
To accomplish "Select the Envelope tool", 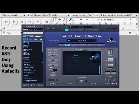I will click(x=60, y=20).
